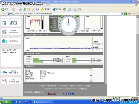The image size is (139, 104).
Task: Click the "Network game & VoIP" section header
Action: (63, 35)
